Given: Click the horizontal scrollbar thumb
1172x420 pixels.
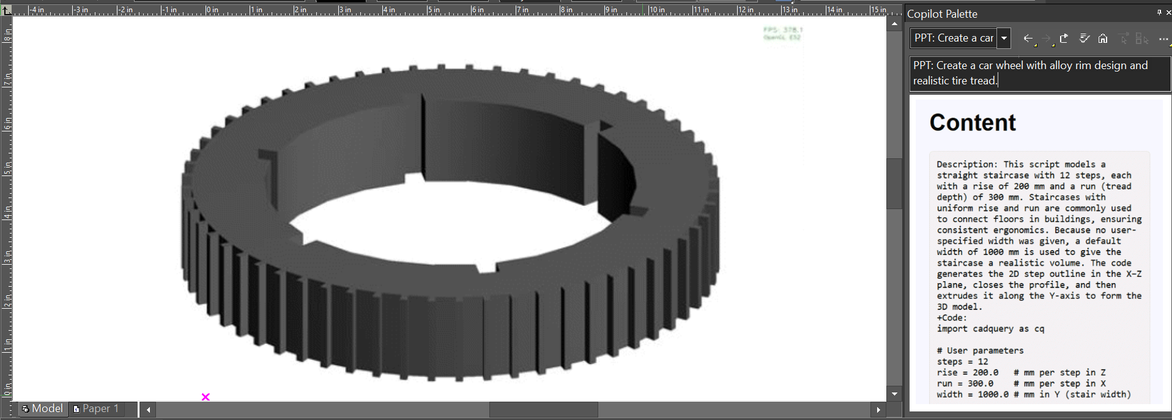Looking at the screenshot, I should 543,410.
